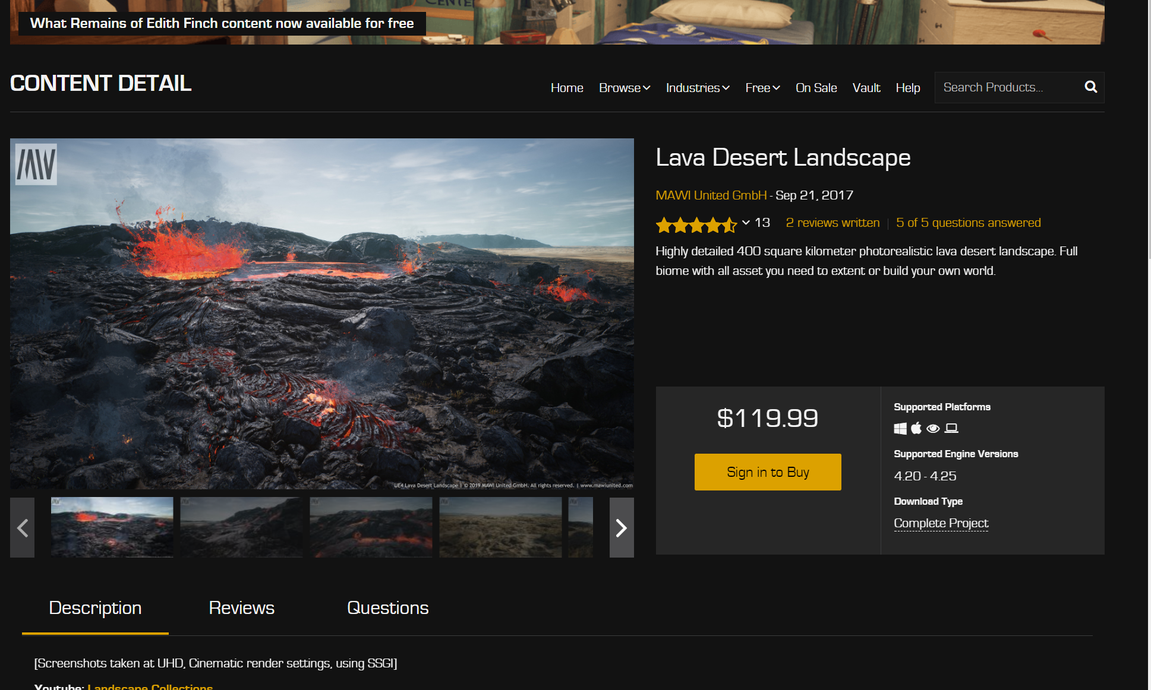Go to previous thumbnail with left arrow
This screenshot has height=690, width=1151.
(x=23, y=527)
